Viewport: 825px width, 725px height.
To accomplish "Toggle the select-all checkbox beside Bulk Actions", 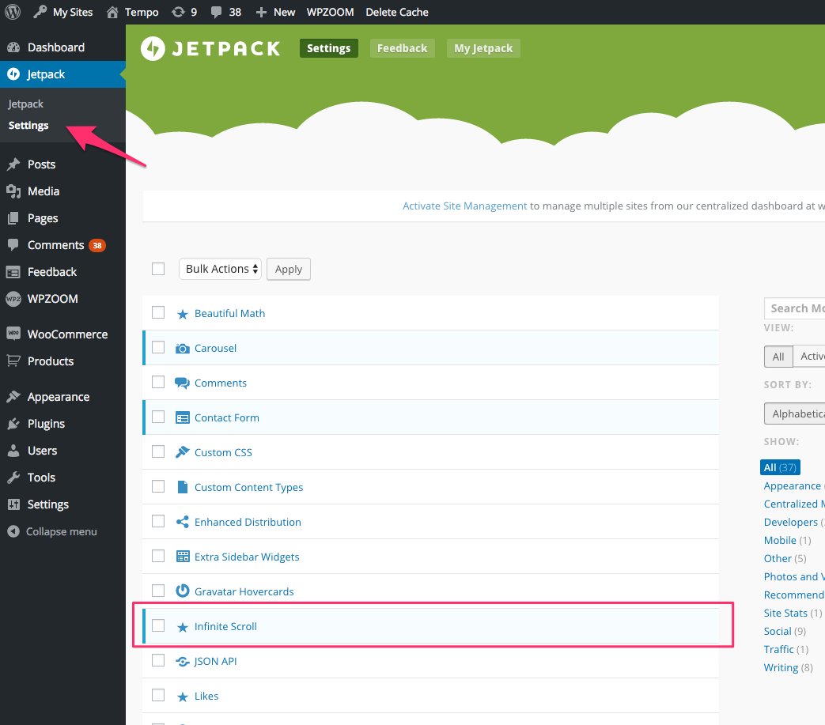I will [x=158, y=269].
